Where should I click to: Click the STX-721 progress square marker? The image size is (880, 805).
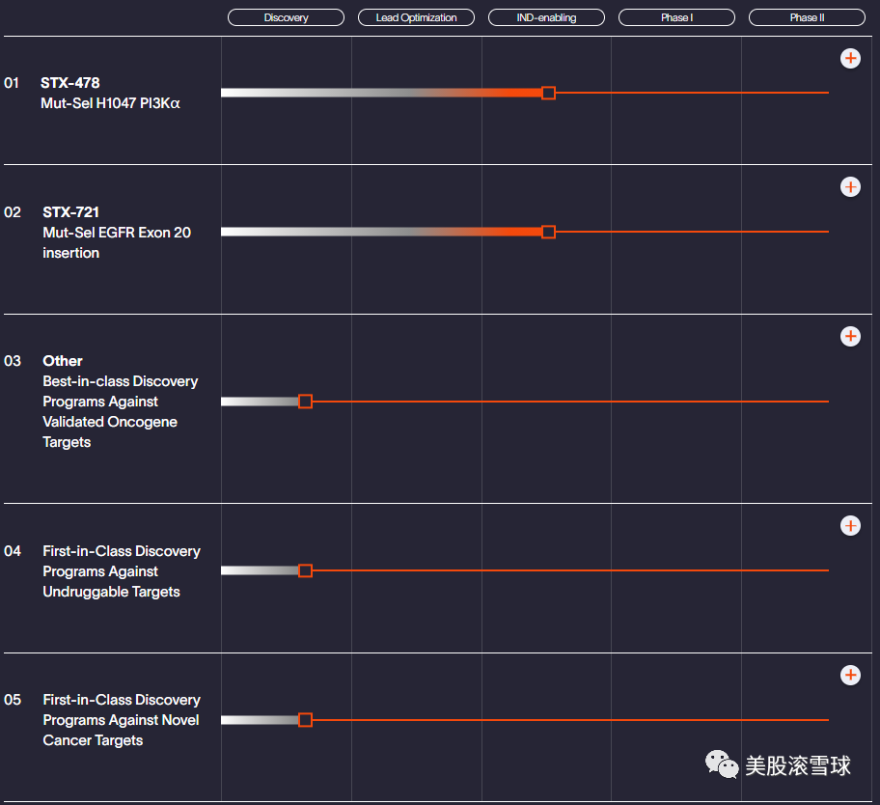pos(548,232)
